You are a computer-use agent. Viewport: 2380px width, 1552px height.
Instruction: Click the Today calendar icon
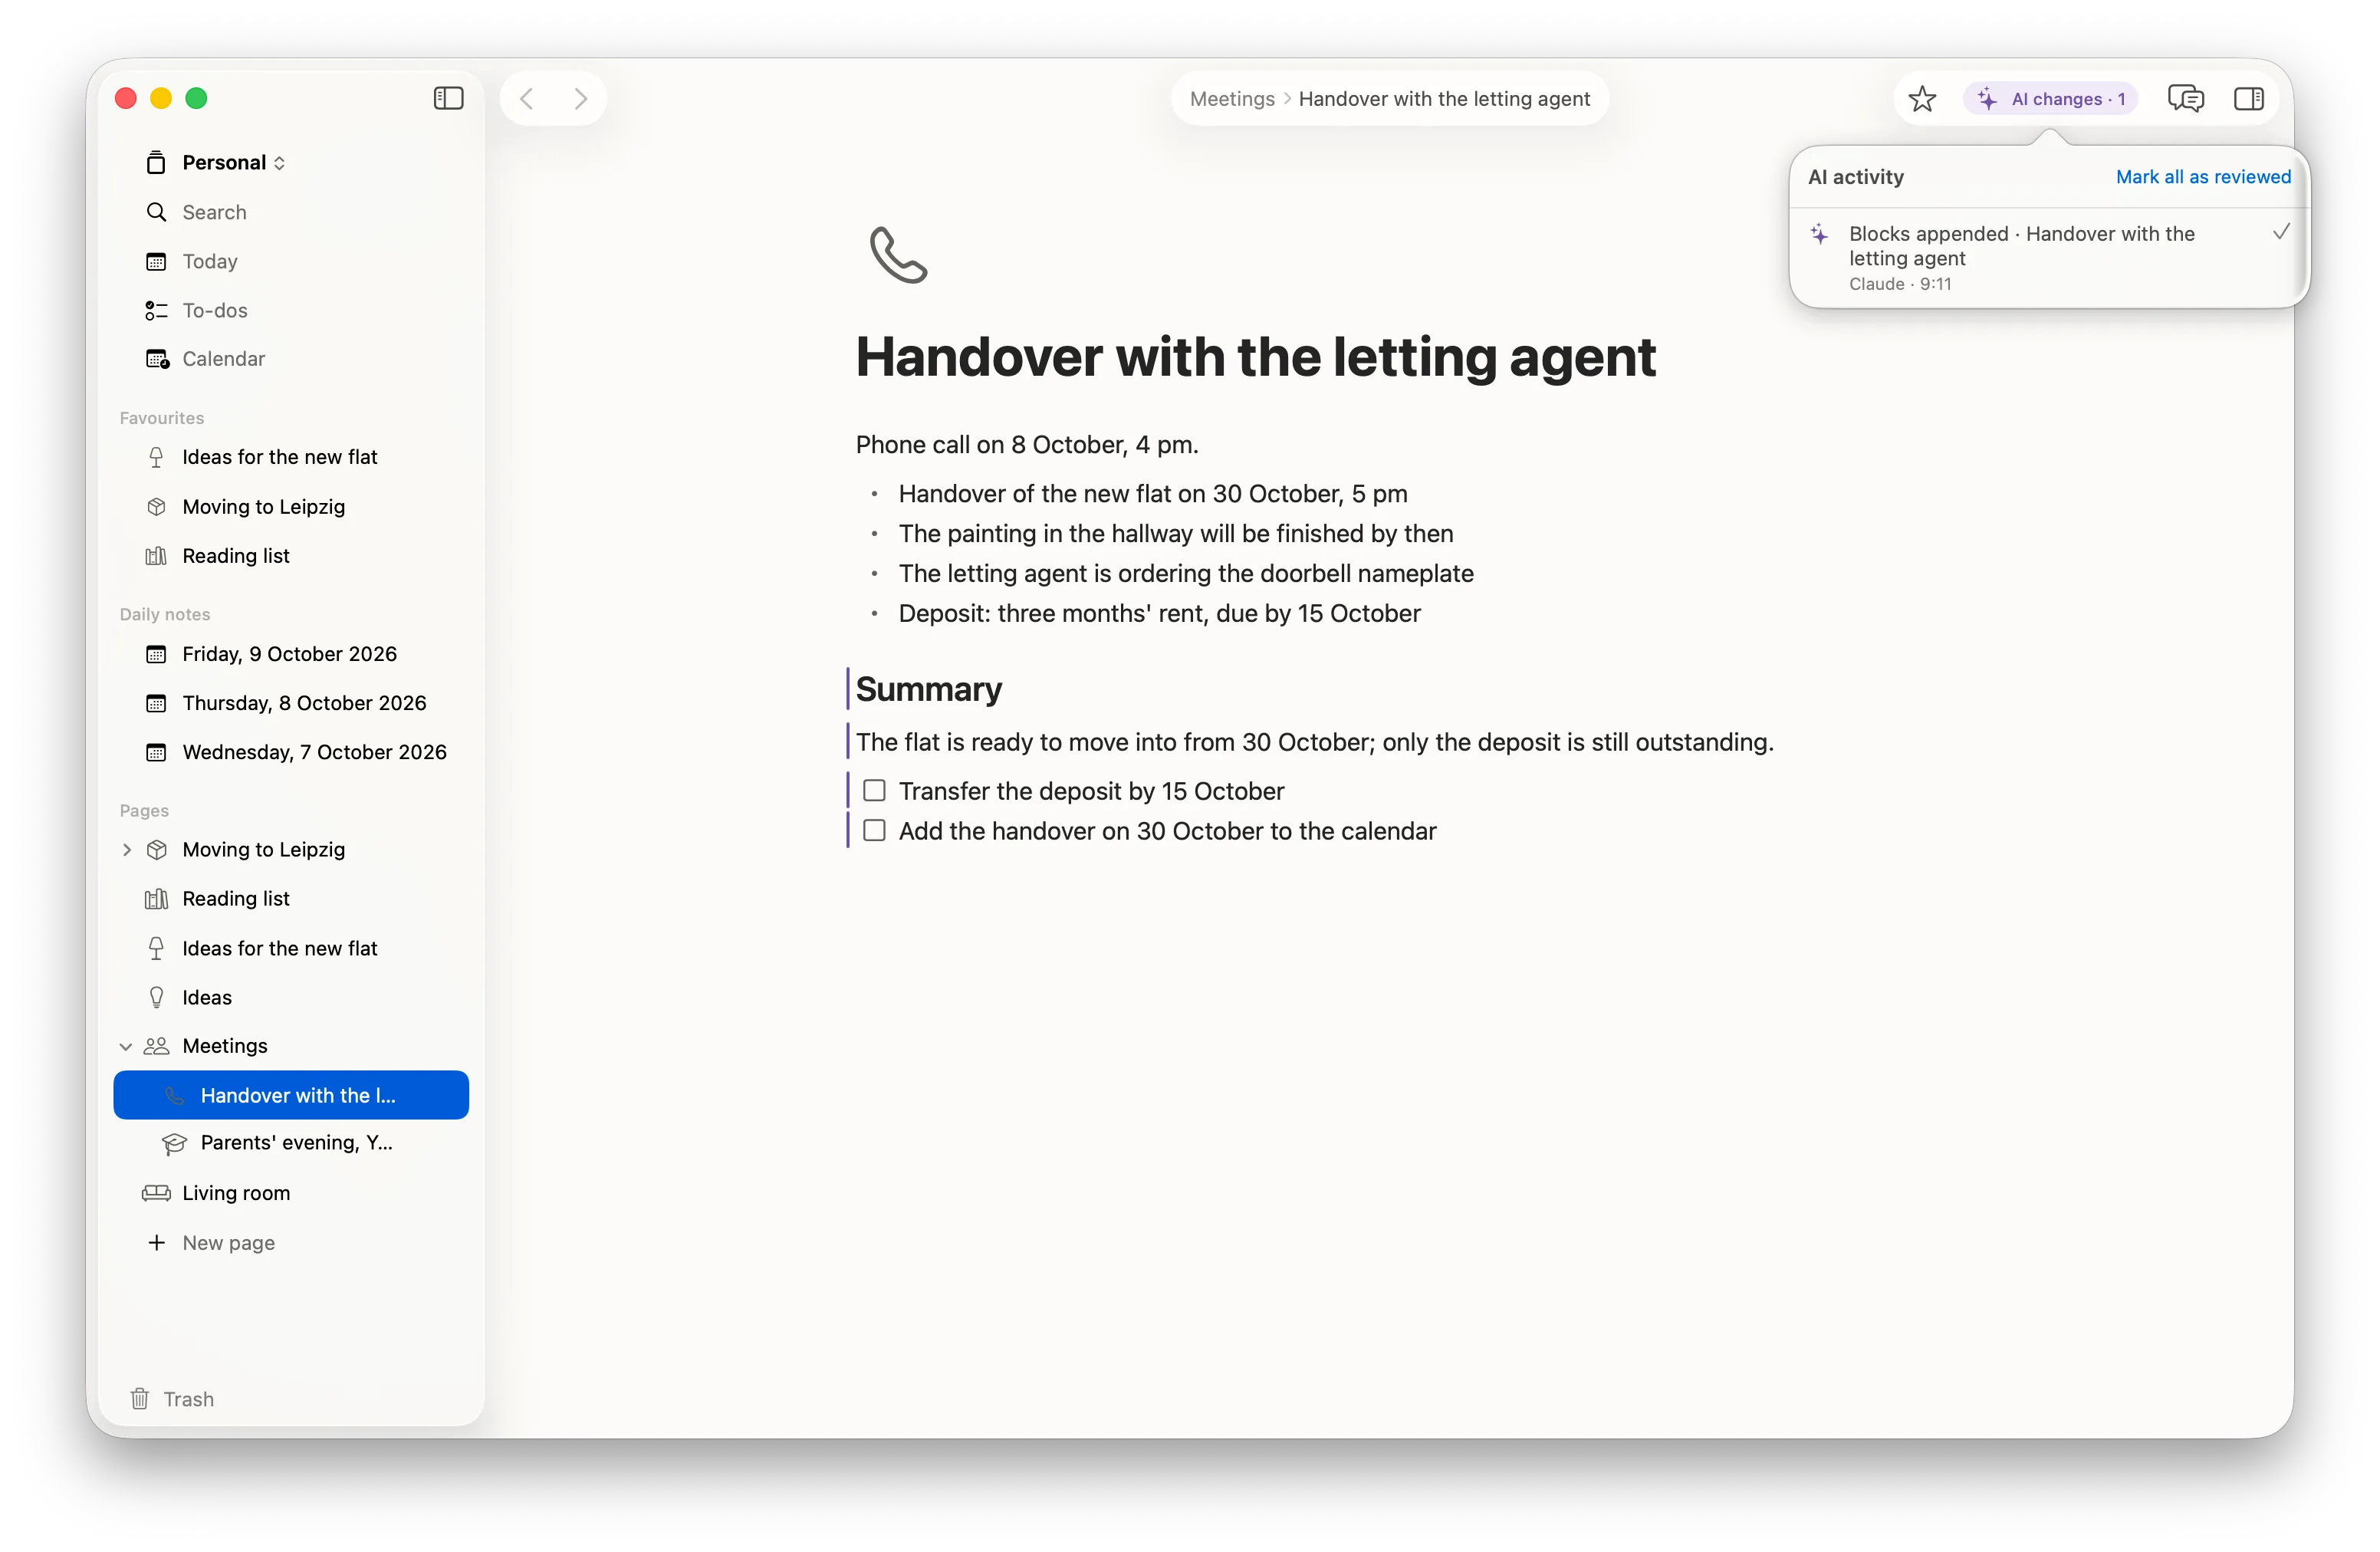[x=156, y=261]
